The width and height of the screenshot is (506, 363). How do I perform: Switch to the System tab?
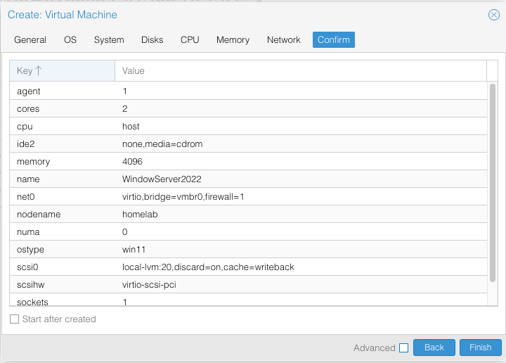(x=109, y=39)
